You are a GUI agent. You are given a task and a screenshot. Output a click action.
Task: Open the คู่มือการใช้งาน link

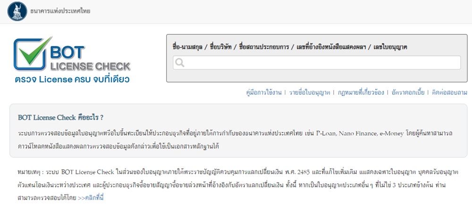[264, 92]
